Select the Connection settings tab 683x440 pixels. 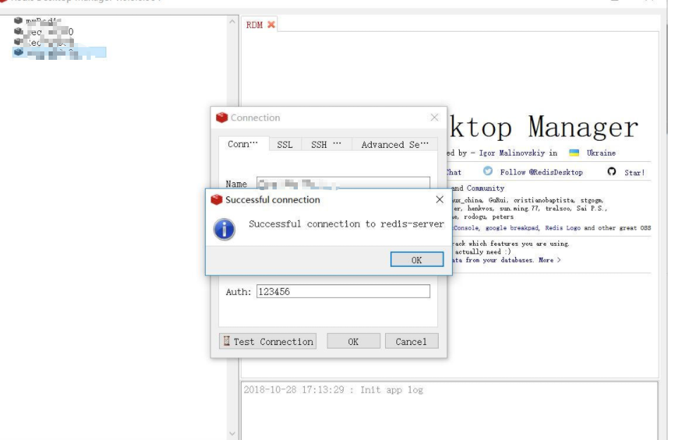click(243, 144)
